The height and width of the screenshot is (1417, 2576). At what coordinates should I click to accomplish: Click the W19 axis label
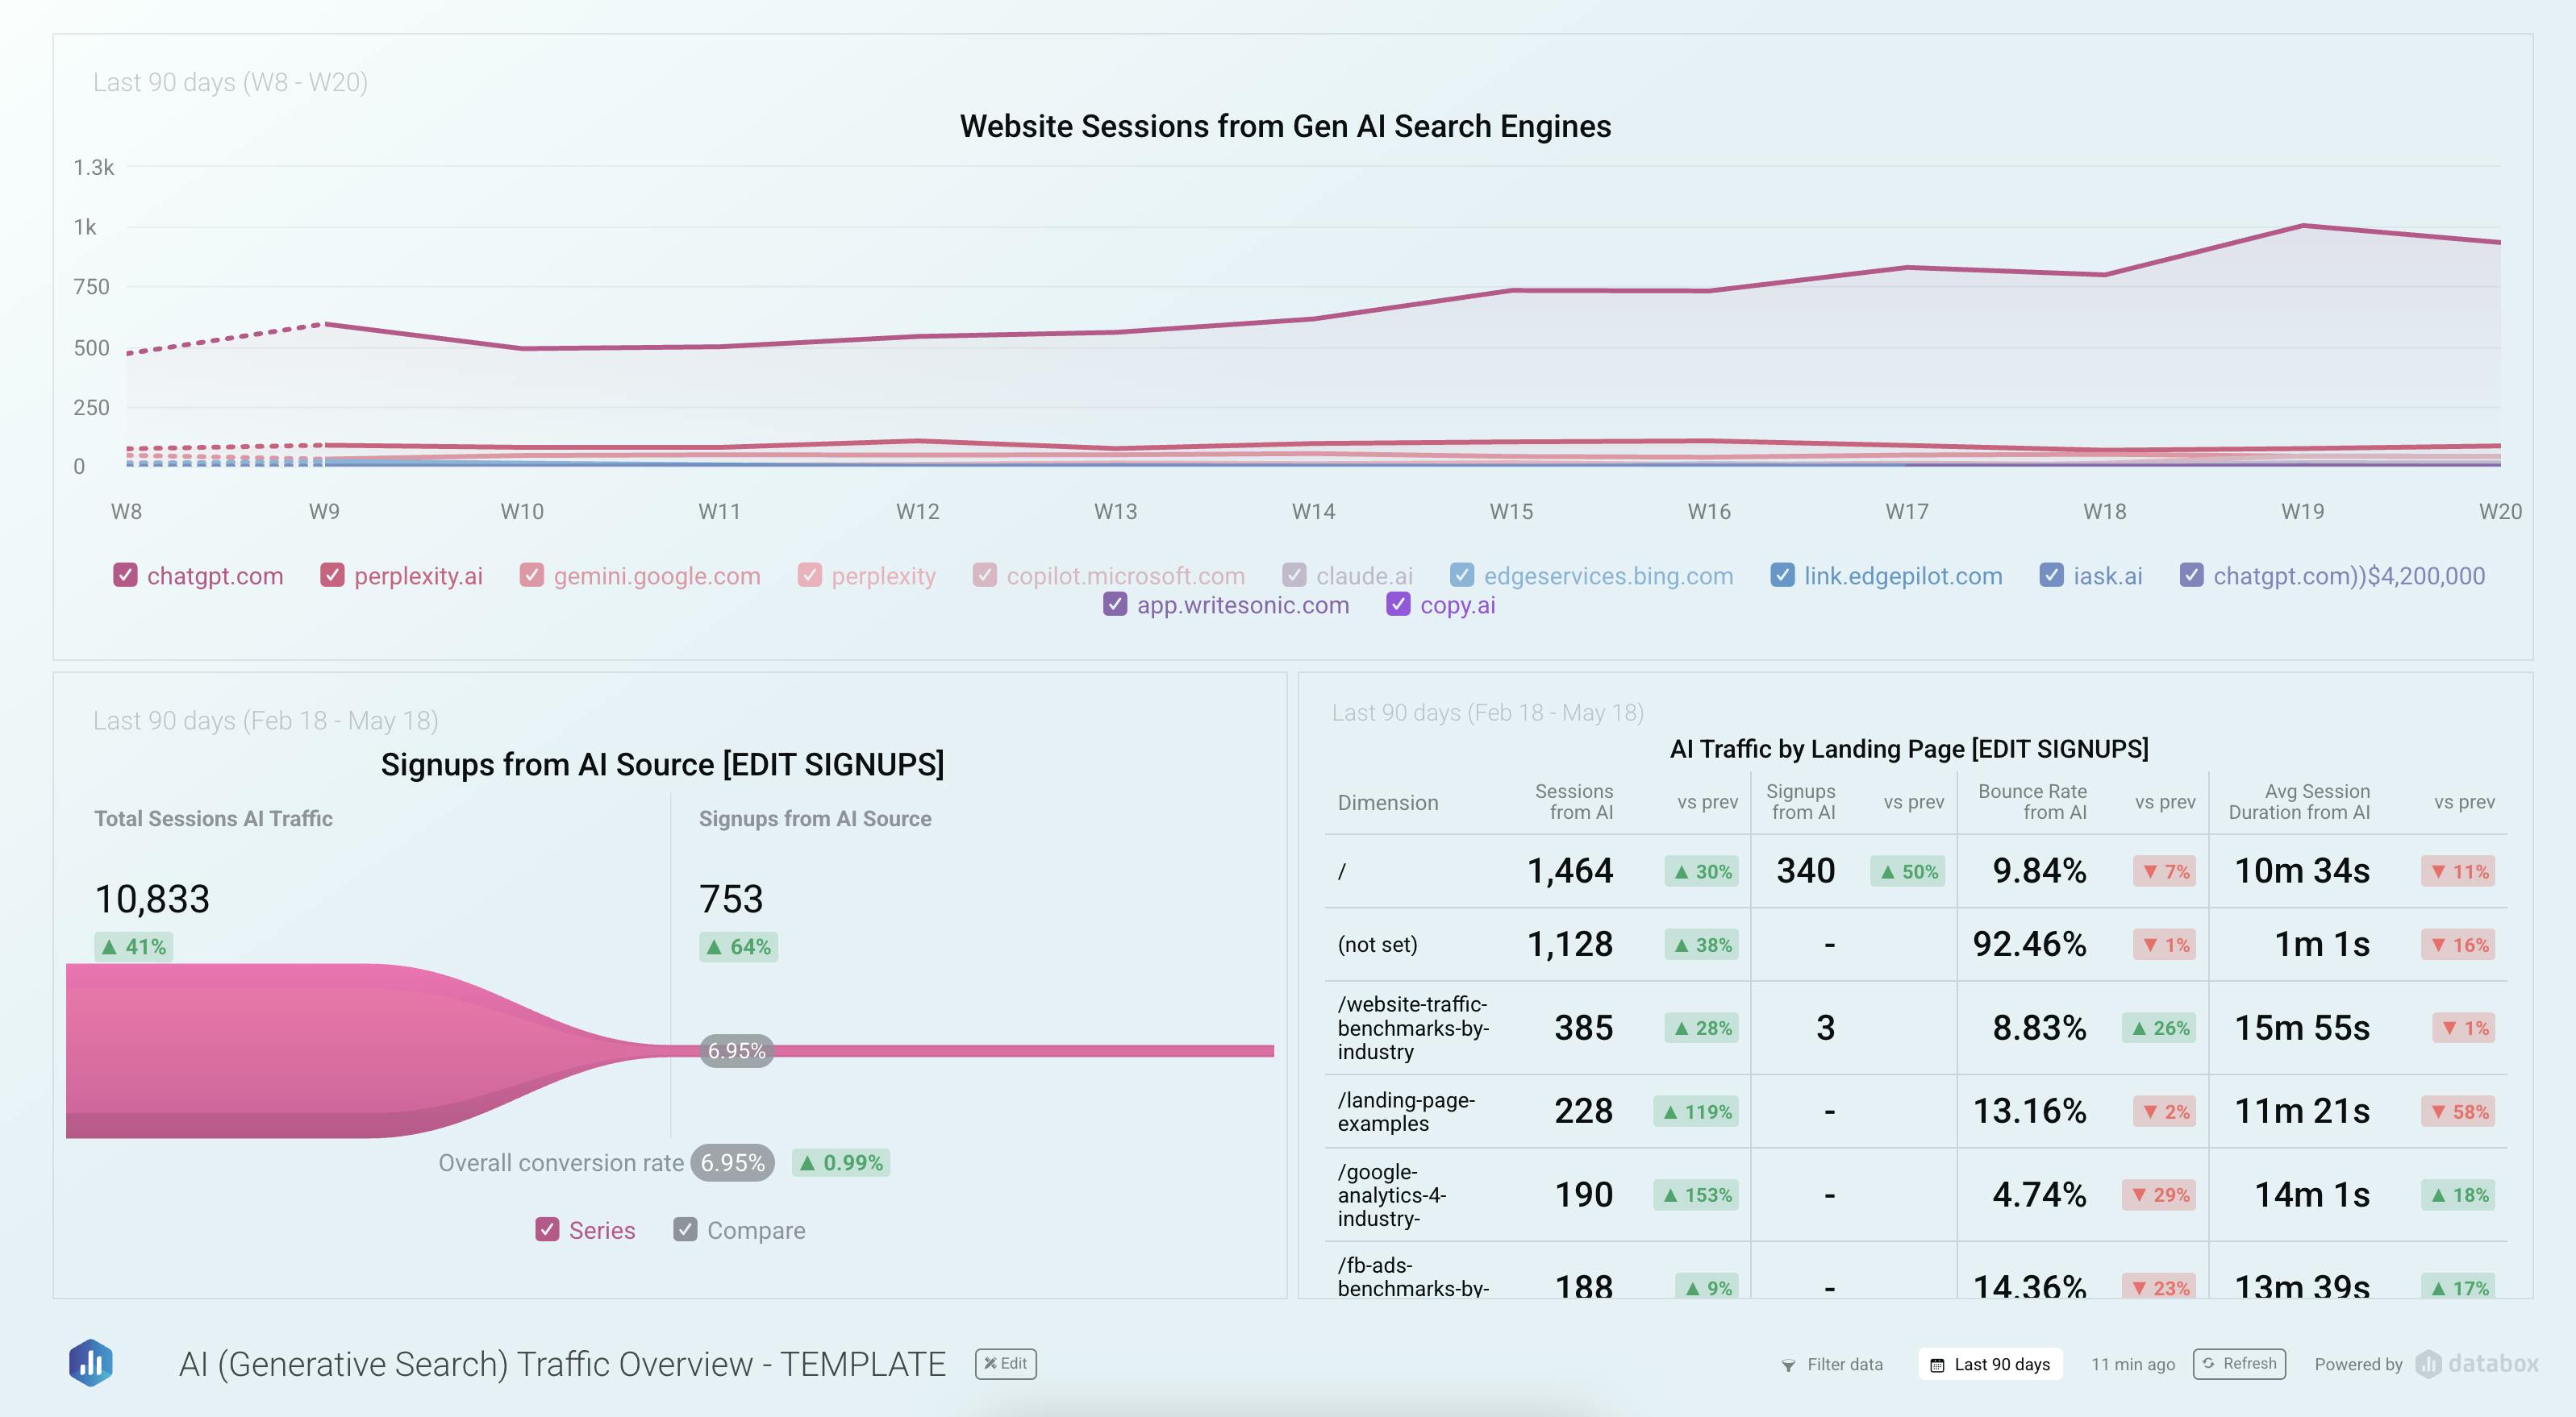pos(2302,512)
